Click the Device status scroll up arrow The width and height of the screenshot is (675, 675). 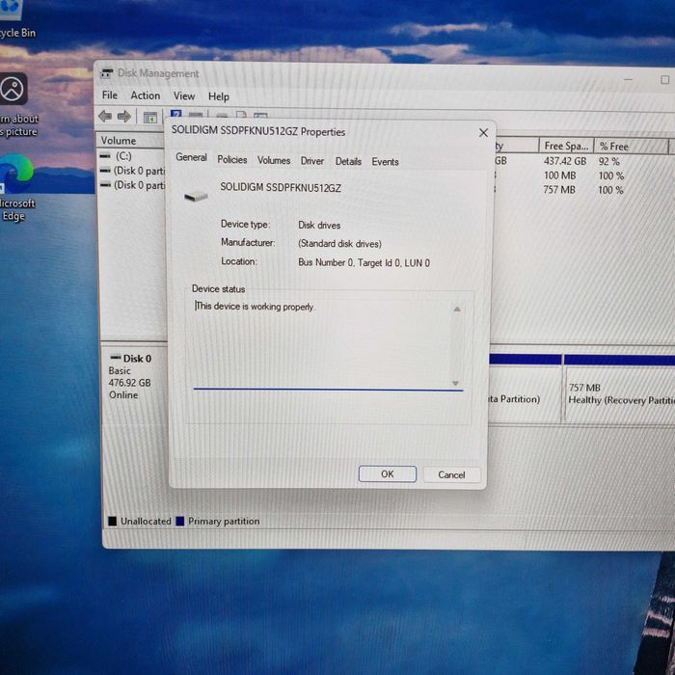[457, 310]
